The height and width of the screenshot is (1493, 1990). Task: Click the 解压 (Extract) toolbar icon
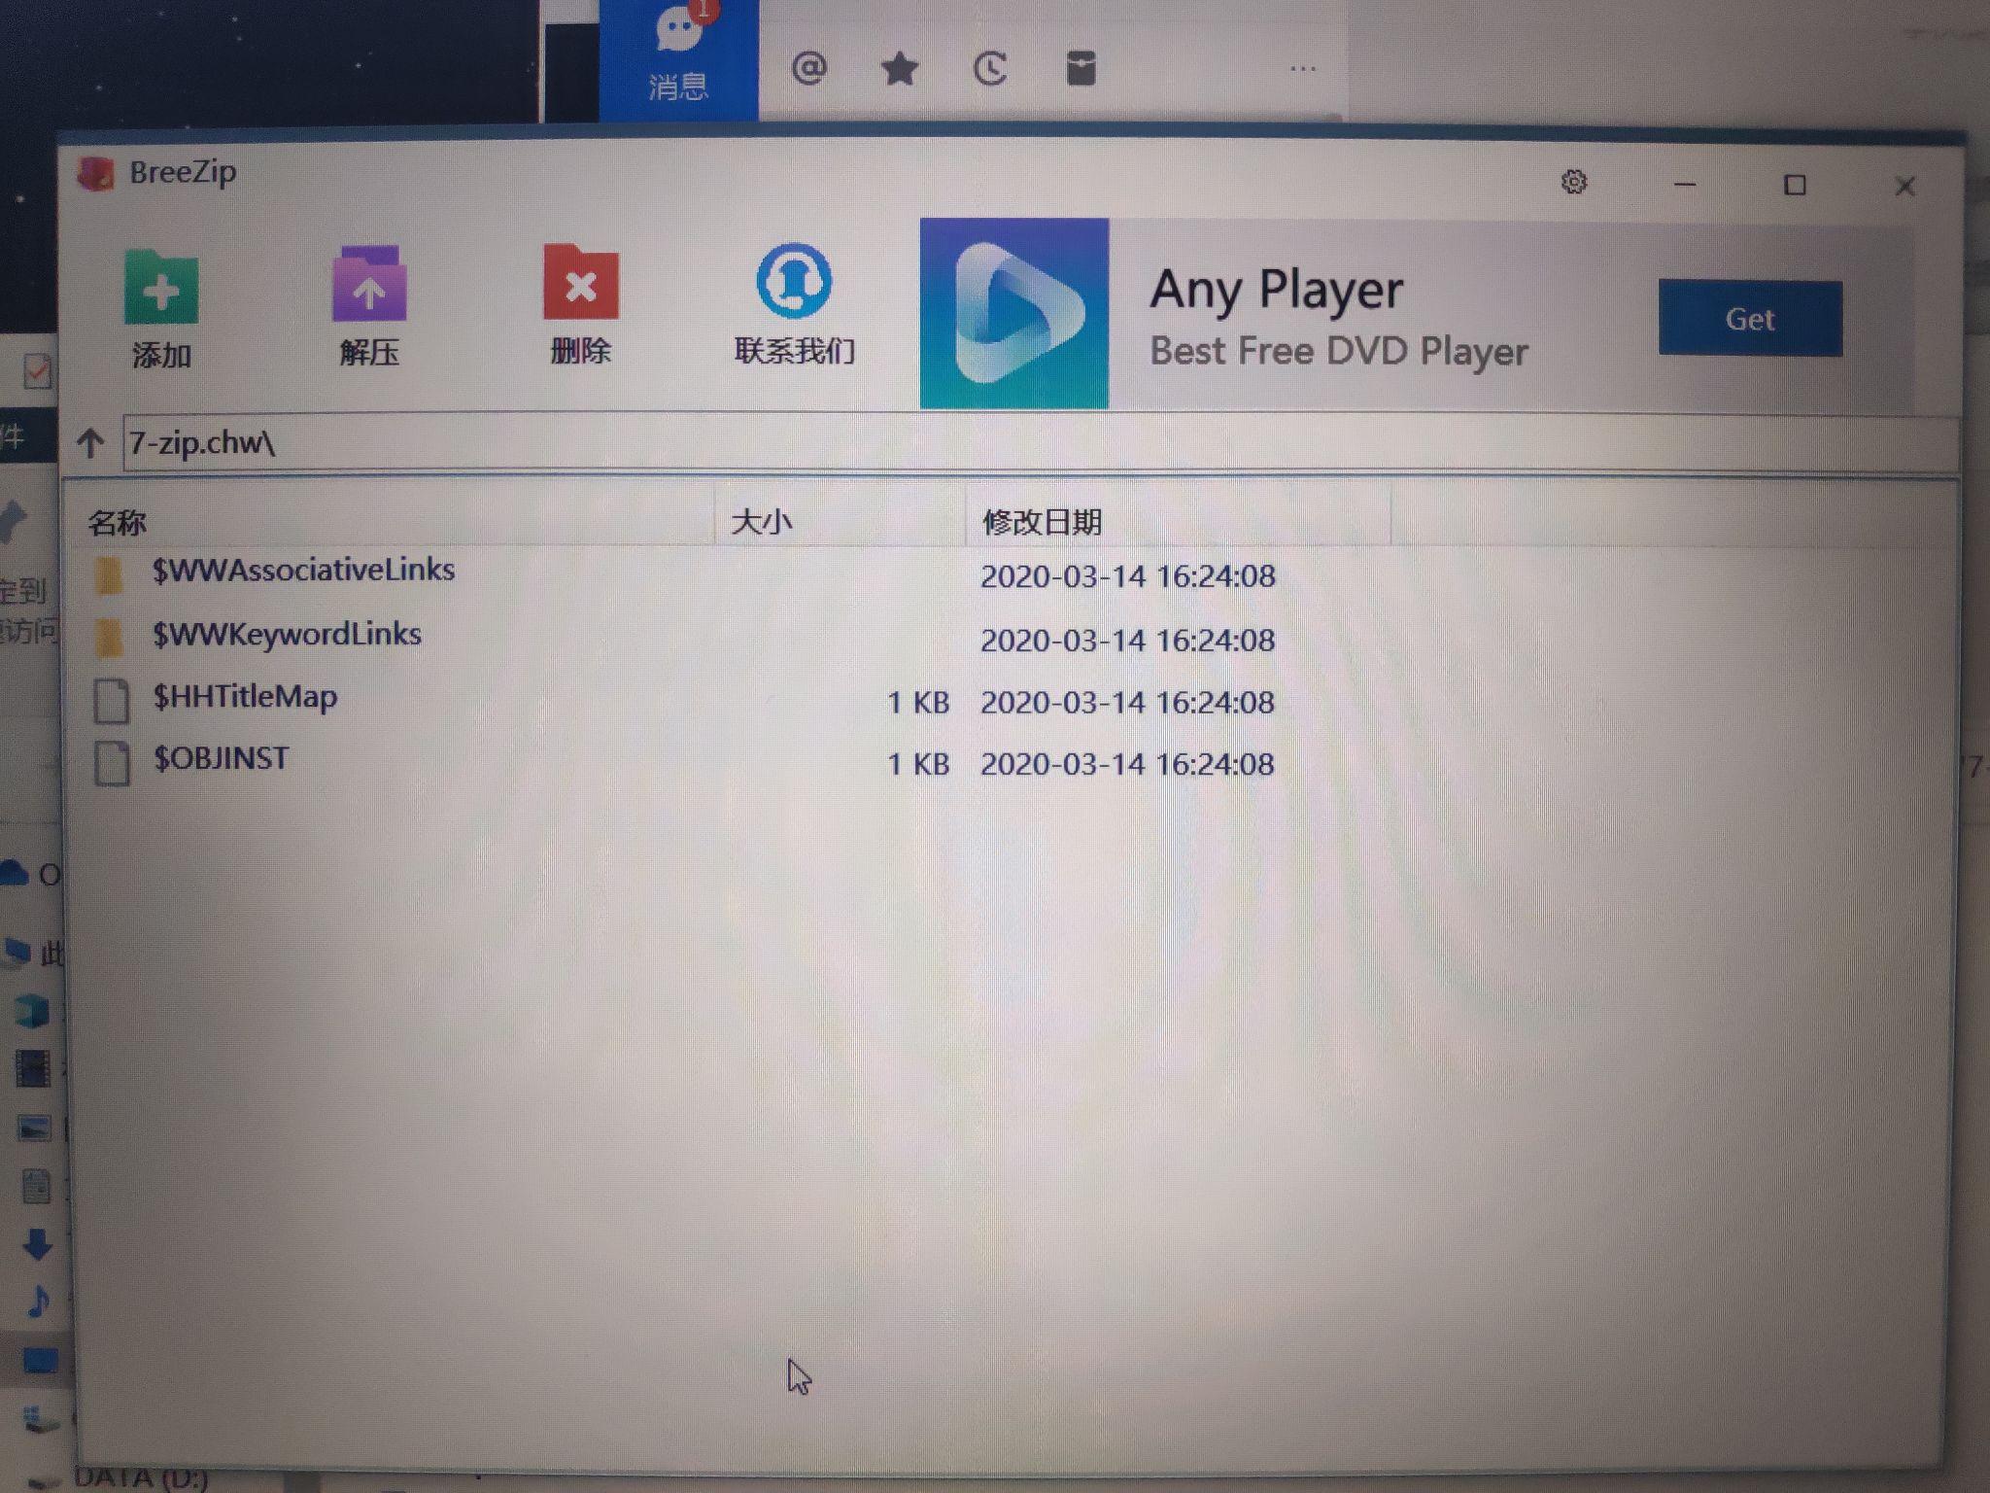point(369,284)
